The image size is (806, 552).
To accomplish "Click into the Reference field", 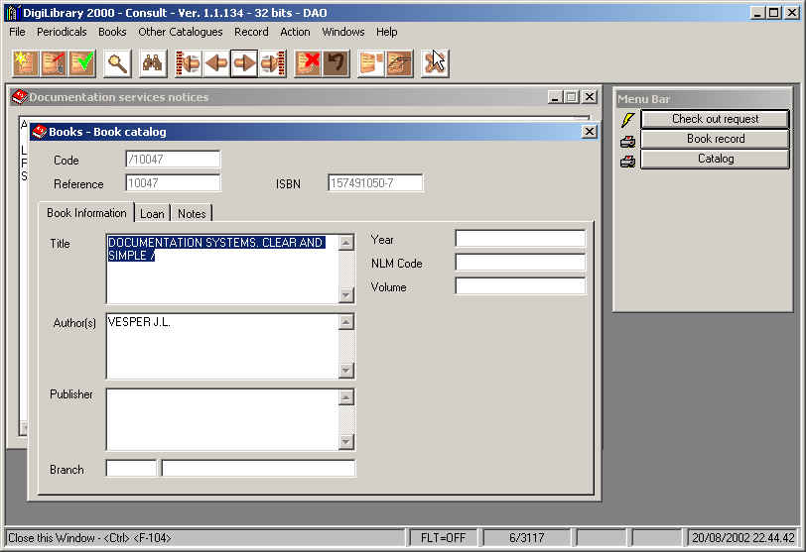I will pos(173,182).
